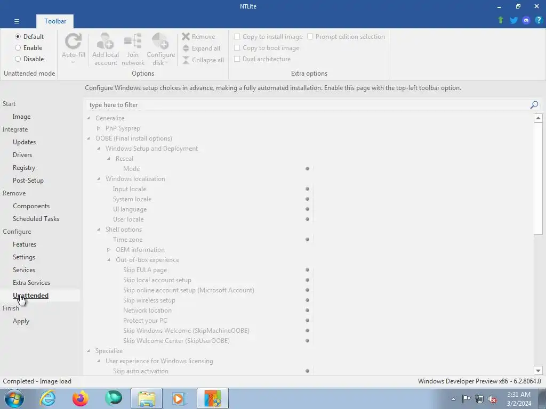
Task: Launch Internet Explorer from taskbar
Action: [47, 398]
